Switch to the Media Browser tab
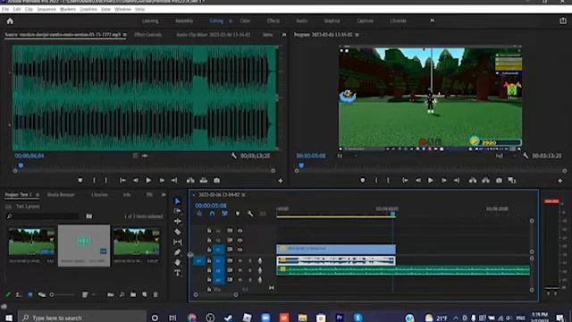572x322 pixels. (x=61, y=195)
